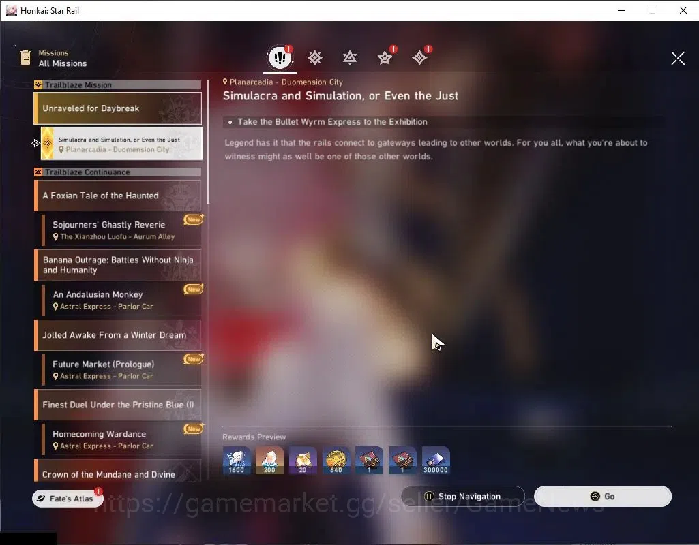Open Crown of the Mundane and Divine
This screenshot has height=545, width=699.
click(x=118, y=471)
